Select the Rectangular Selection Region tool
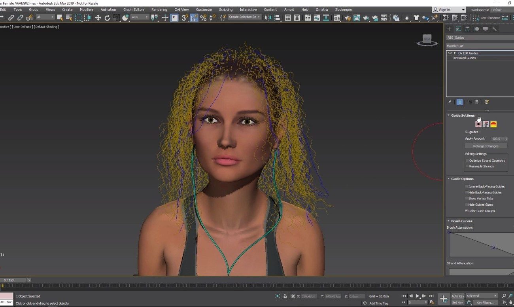514x307 pixels. [x=78, y=17]
